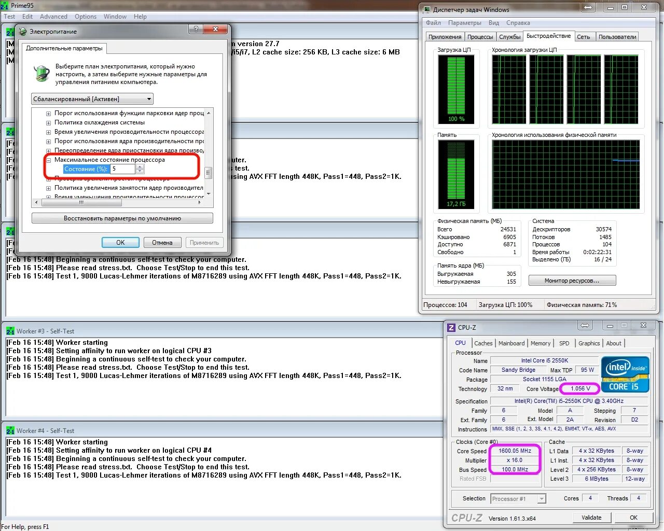Open the Test menu in Prime95
The height and width of the screenshot is (531, 664).
[x=9, y=17]
